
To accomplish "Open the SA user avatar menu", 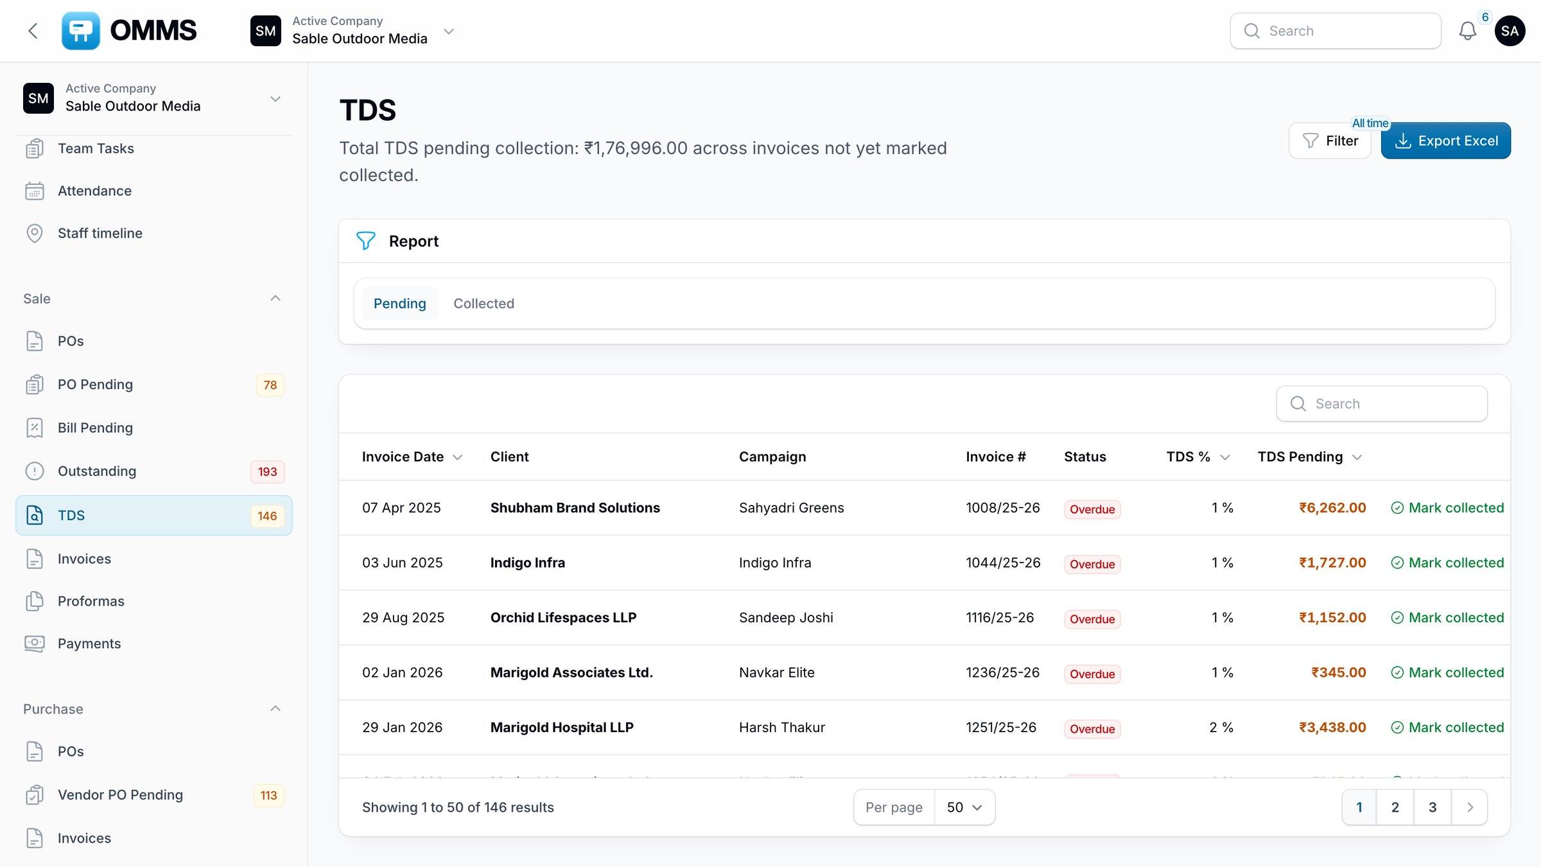I will pos(1510,31).
